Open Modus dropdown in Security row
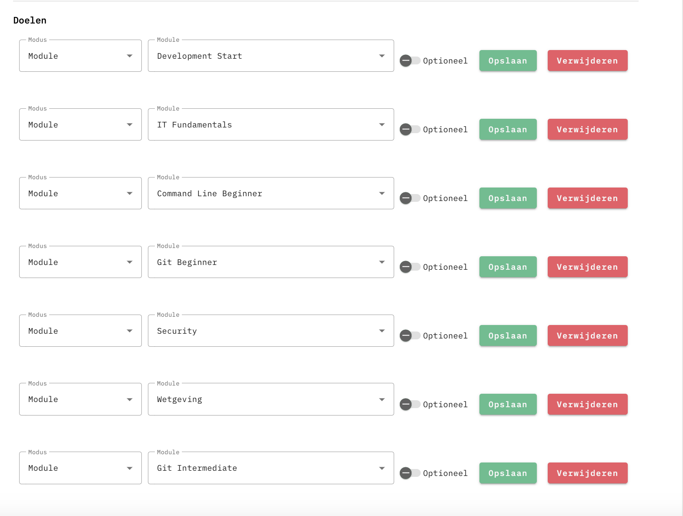The height and width of the screenshot is (516, 683). [80, 331]
